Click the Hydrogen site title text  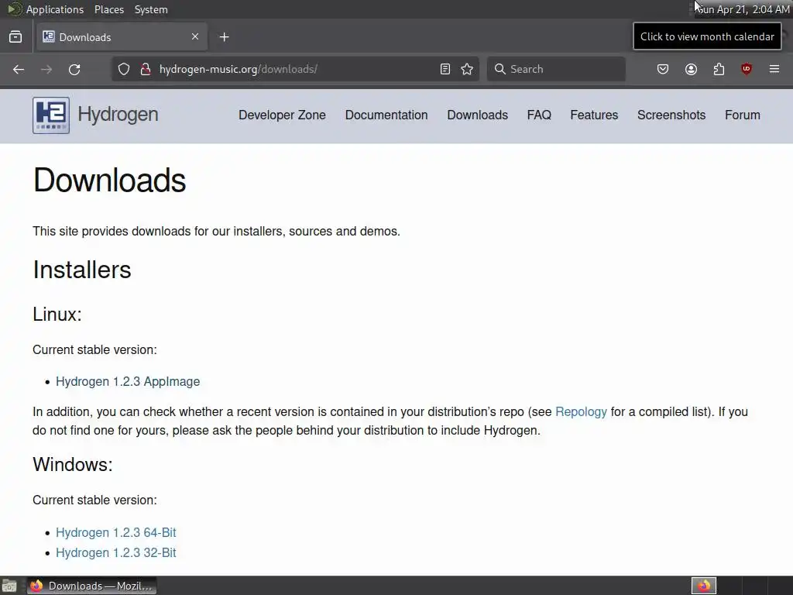(118, 115)
